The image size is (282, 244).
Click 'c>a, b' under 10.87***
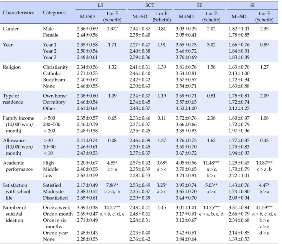264,169
